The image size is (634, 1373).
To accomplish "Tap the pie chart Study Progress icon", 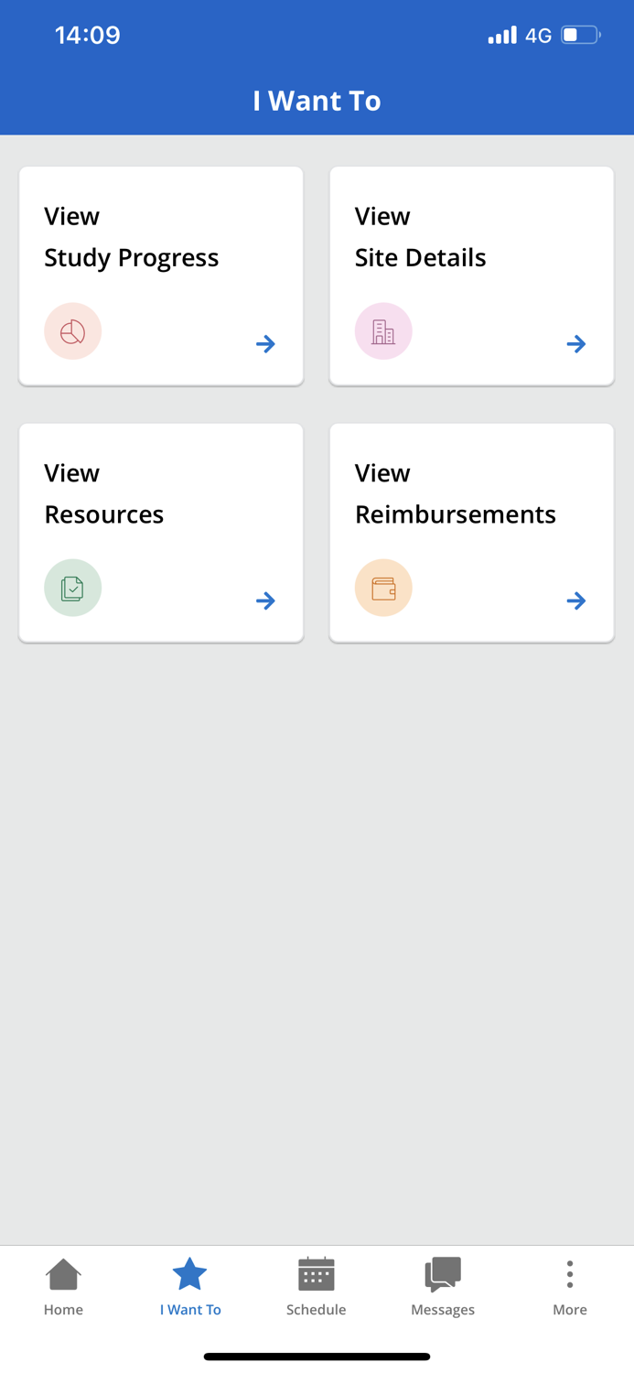I will click(x=72, y=331).
